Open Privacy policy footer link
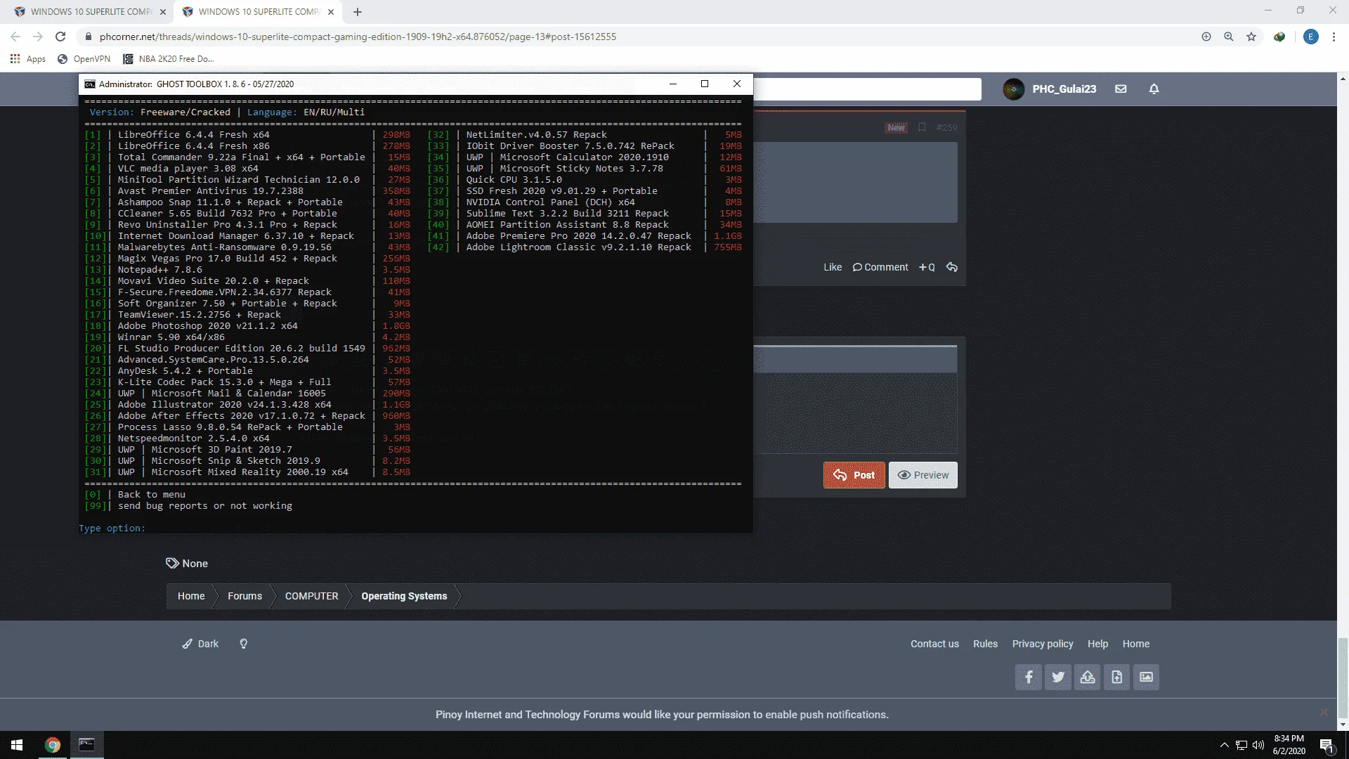This screenshot has height=759, width=1349. [1043, 644]
